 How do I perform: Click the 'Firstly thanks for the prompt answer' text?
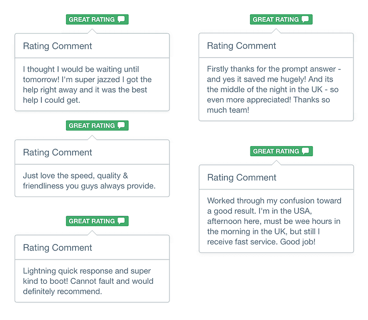coord(274,89)
